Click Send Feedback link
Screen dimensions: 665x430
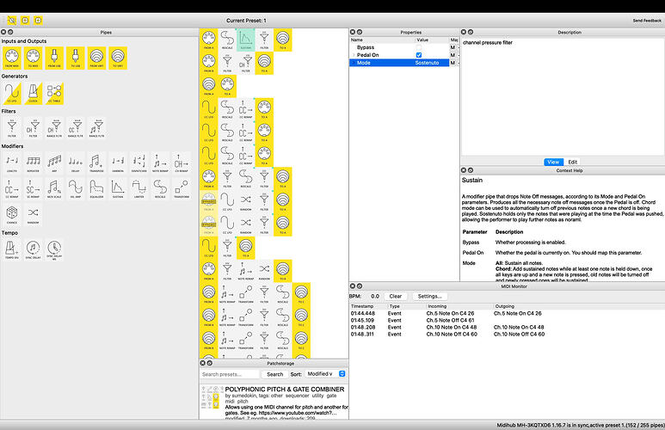(x=647, y=21)
